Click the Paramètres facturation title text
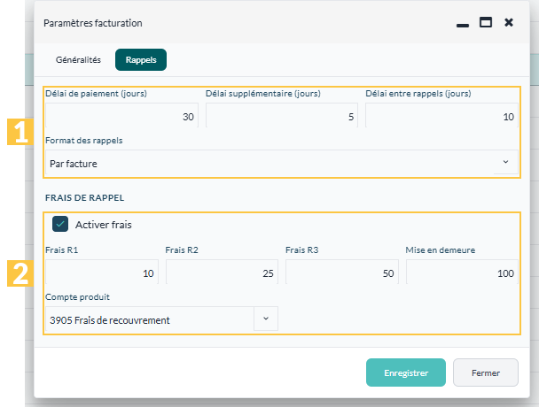 93,23
